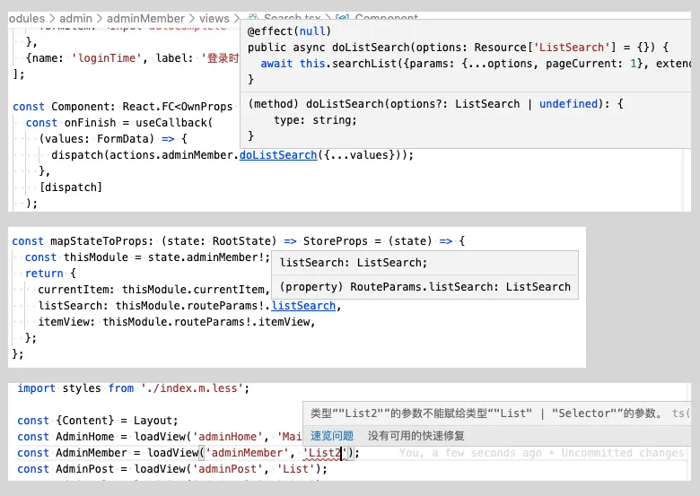Click '速览问题' in the error popup
The height and width of the screenshot is (496, 700).
(332, 436)
